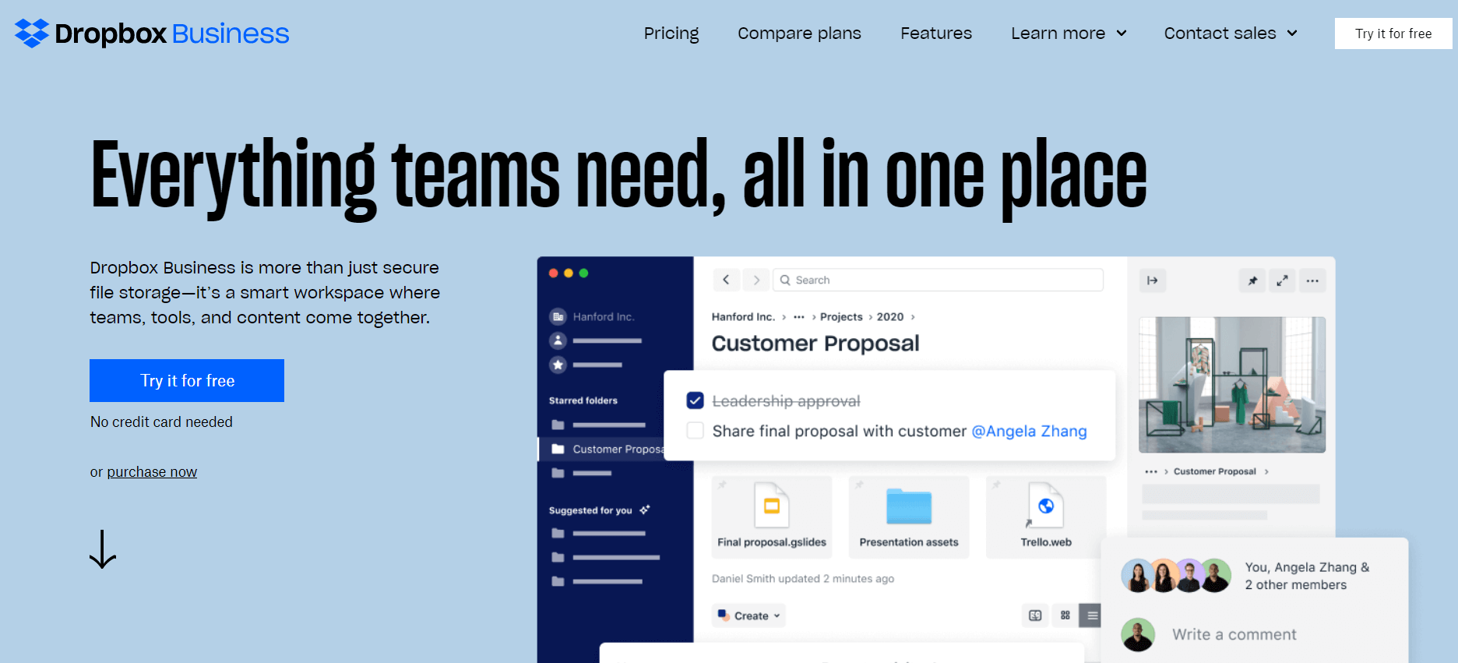
Task: Open the Pricing page
Action: pyautogui.click(x=671, y=34)
